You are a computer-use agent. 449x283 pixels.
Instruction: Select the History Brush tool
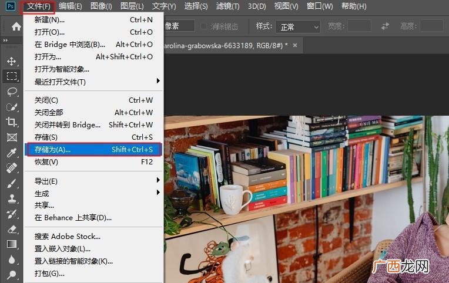click(x=12, y=214)
